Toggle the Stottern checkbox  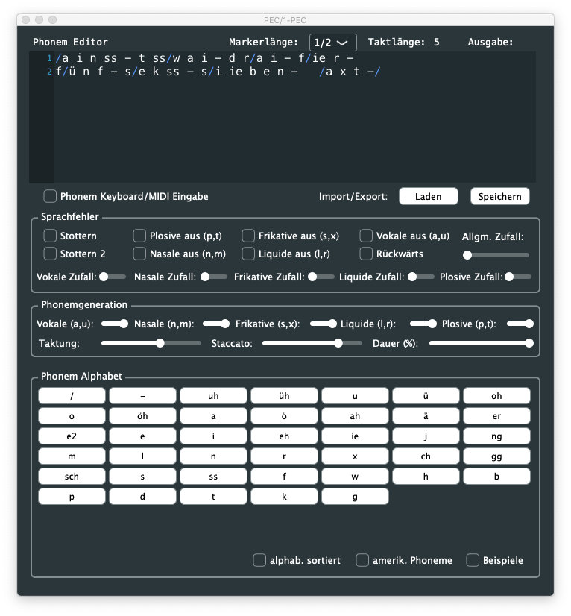(x=50, y=236)
